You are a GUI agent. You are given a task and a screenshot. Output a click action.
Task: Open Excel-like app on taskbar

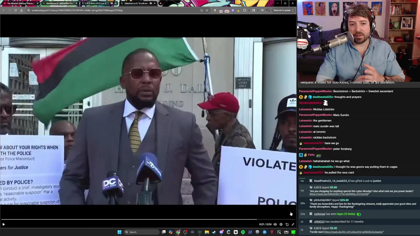(199, 232)
